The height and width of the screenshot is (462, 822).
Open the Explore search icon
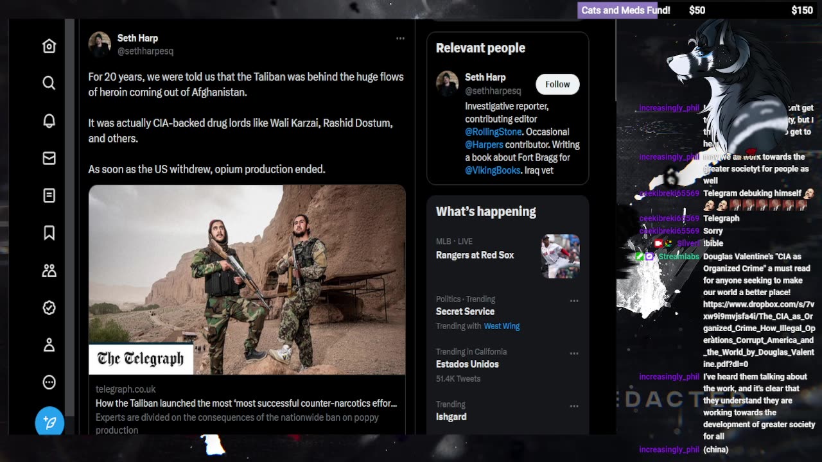[49, 83]
